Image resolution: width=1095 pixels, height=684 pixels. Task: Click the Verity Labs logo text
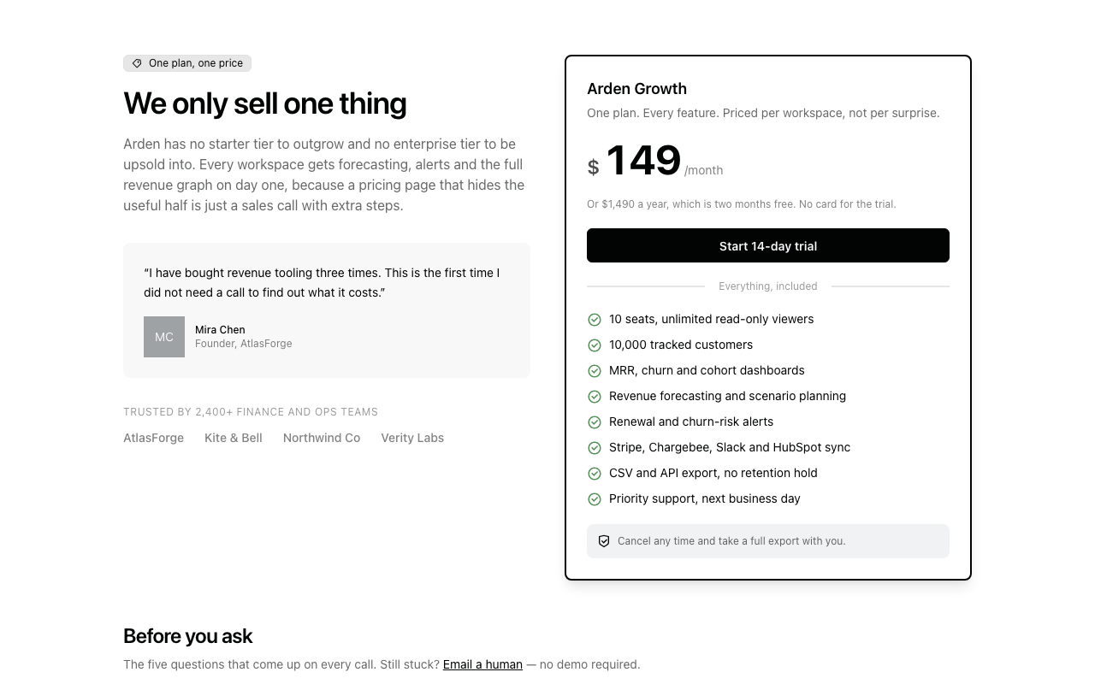pyautogui.click(x=412, y=438)
